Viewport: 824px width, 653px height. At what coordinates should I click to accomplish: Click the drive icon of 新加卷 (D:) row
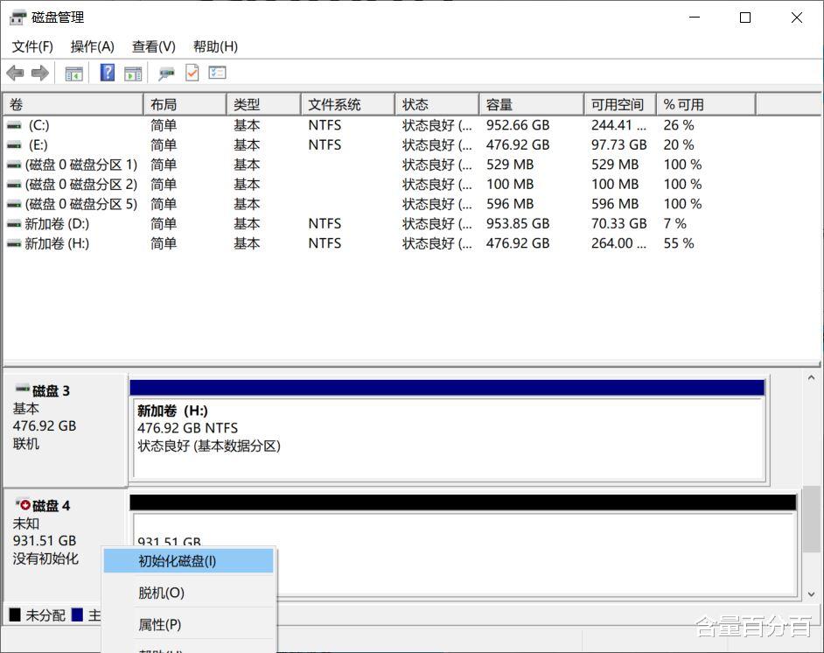pyautogui.click(x=15, y=224)
